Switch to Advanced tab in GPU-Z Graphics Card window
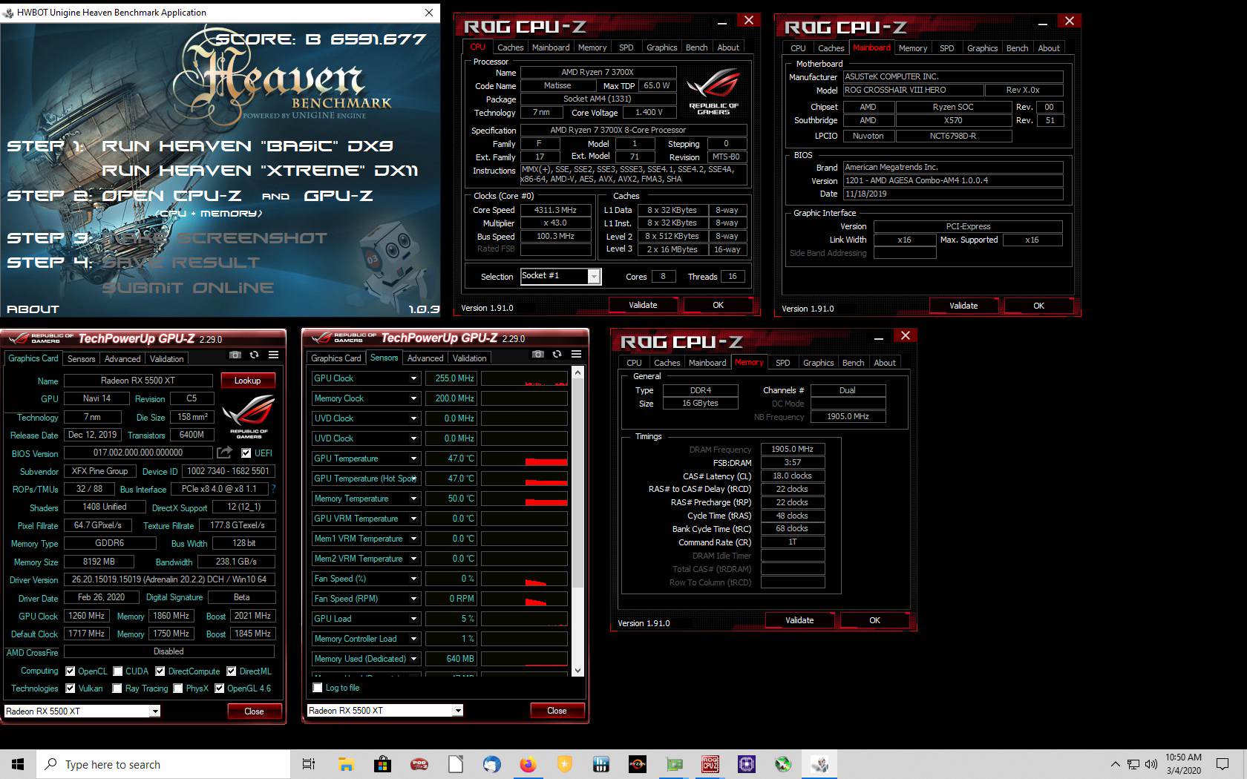 (x=122, y=359)
